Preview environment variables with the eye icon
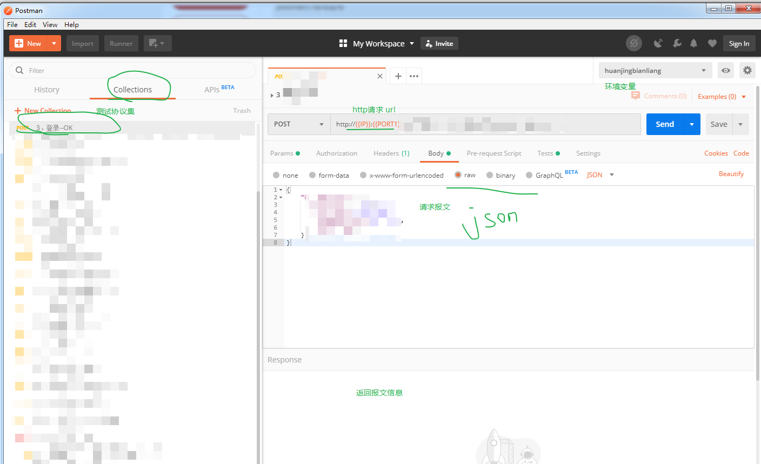The width and height of the screenshot is (761, 464). (x=725, y=70)
